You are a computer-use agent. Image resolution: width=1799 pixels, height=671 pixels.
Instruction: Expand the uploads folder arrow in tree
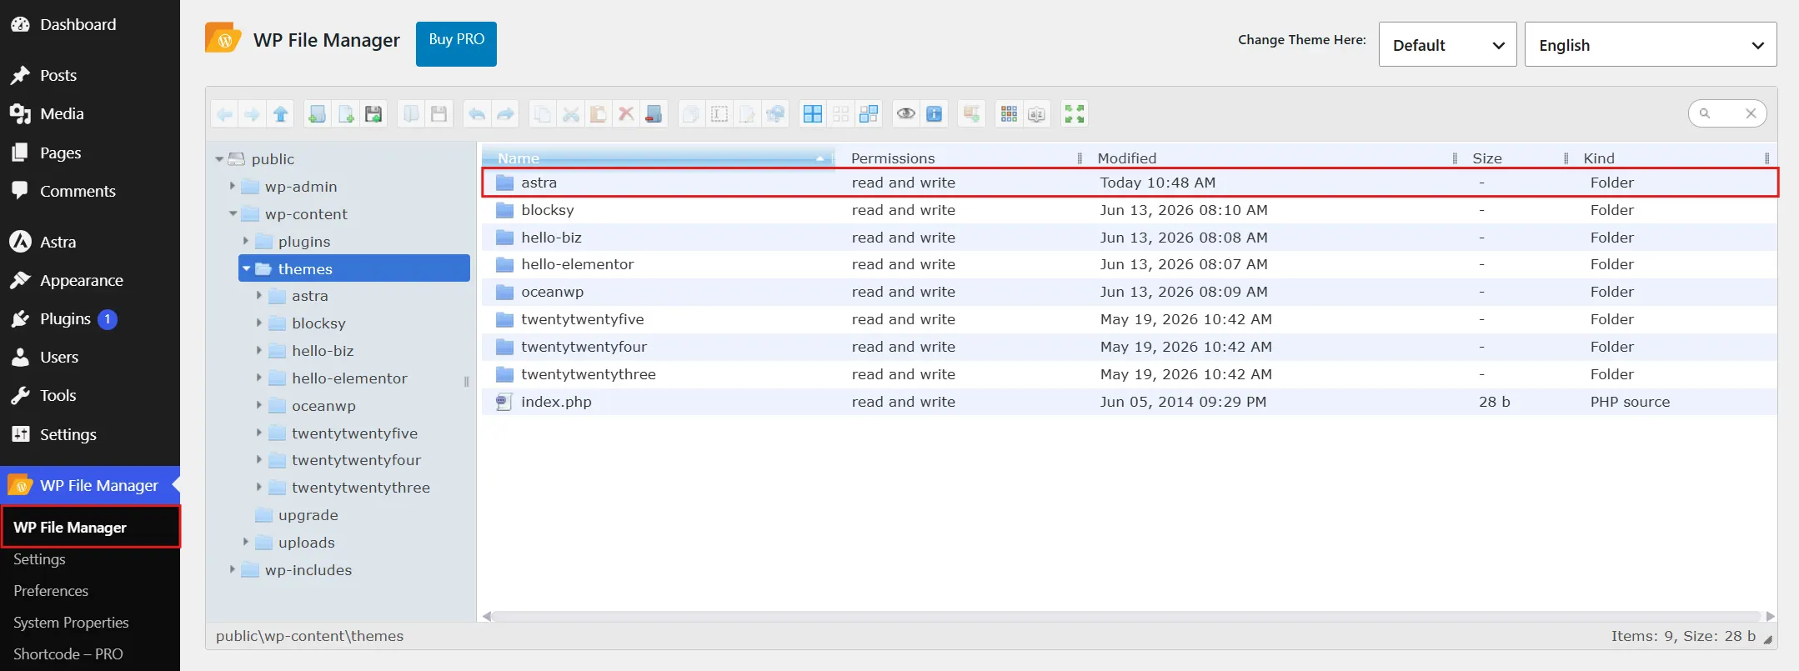pyautogui.click(x=245, y=542)
